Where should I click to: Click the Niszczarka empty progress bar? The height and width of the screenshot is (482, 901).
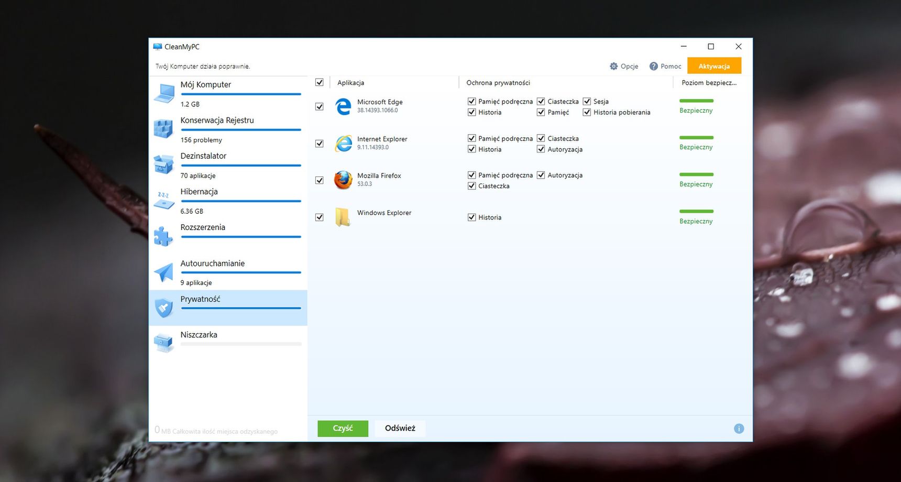tap(241, 344)
